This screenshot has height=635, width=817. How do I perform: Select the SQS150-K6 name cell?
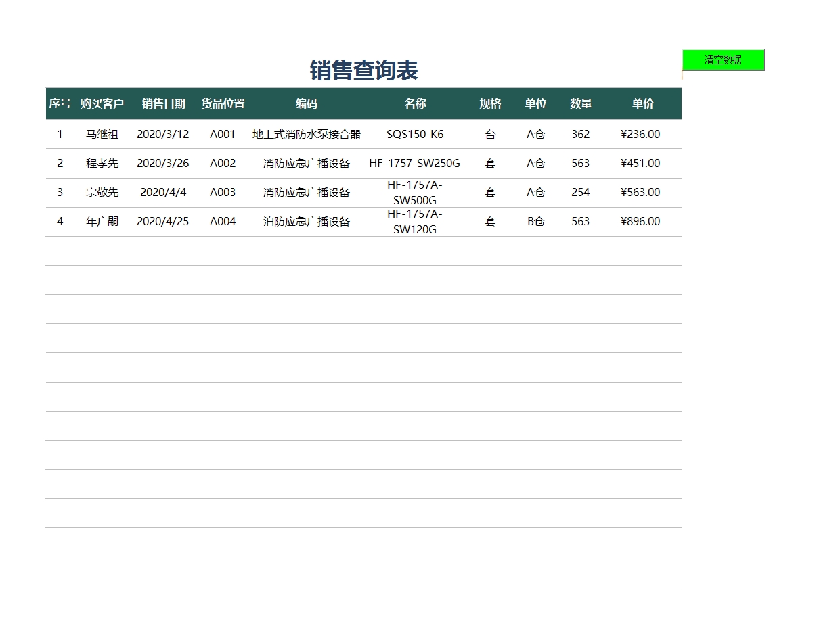tap(415, 134)
